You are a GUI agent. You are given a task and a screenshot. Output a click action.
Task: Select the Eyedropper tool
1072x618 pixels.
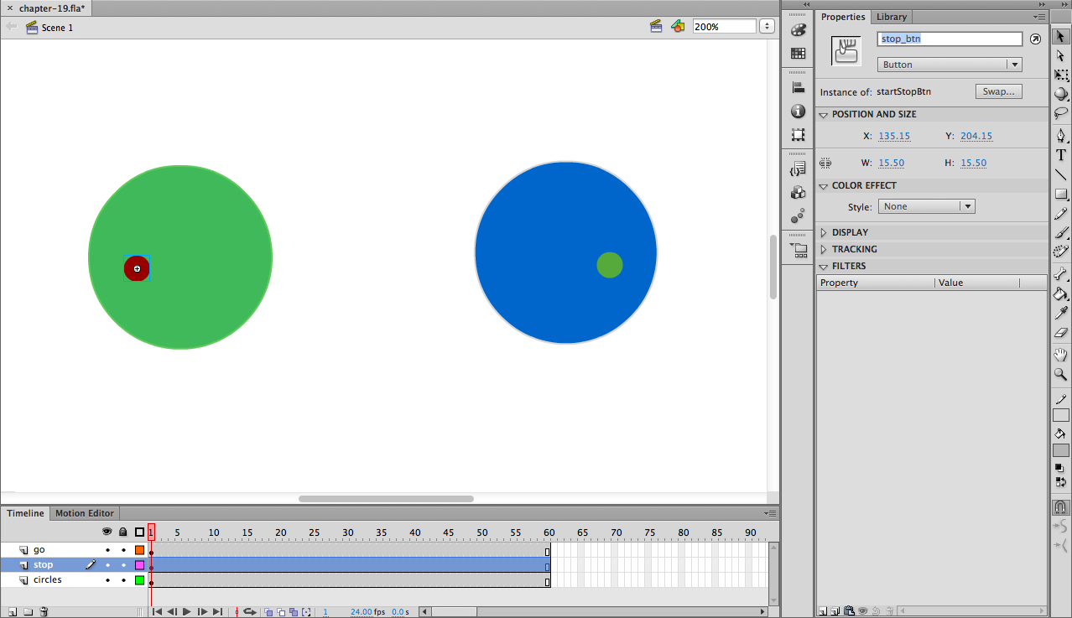(x=1061, y=313)
